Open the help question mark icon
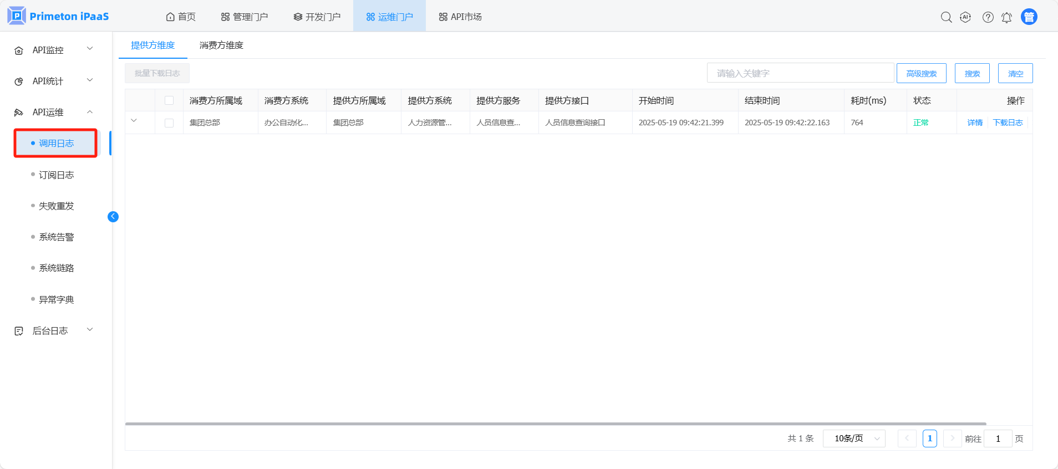 (x=988, y=17)
